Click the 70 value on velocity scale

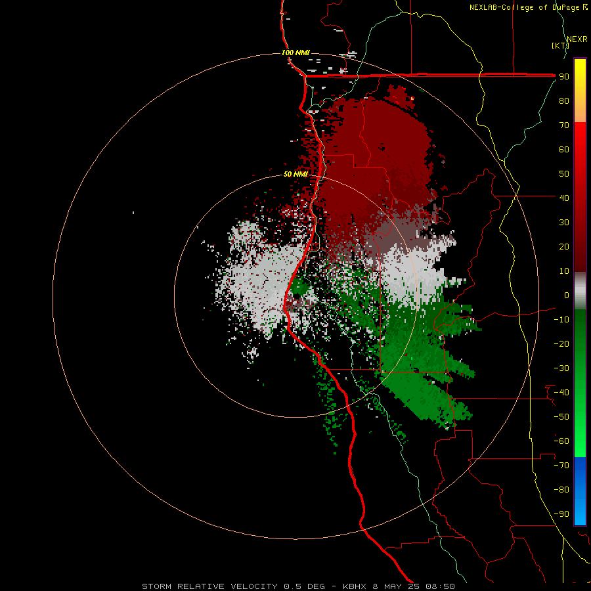(564, 125)
